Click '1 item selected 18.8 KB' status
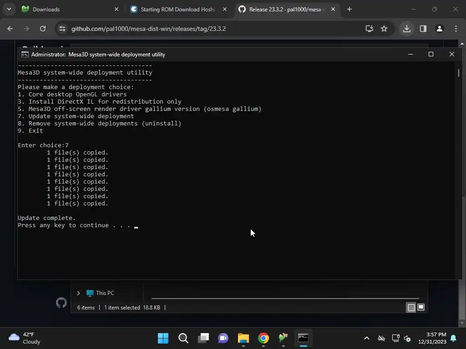This screenshot has height=349, width=466. tap(132, 308)
